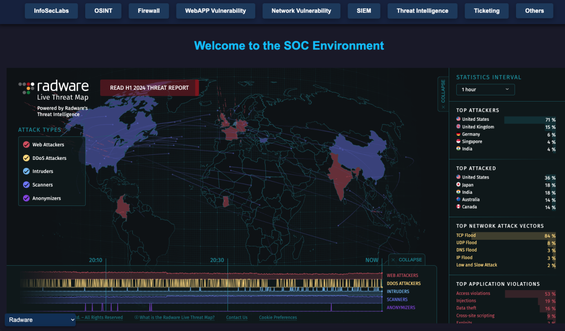Disable the Anonymizers attack type checkbox
The image size is (565, 331).
coord(26,198)
